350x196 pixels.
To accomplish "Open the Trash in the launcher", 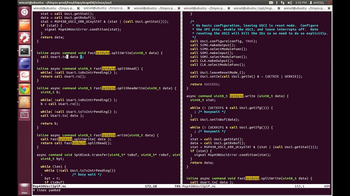I will point(24,188).
